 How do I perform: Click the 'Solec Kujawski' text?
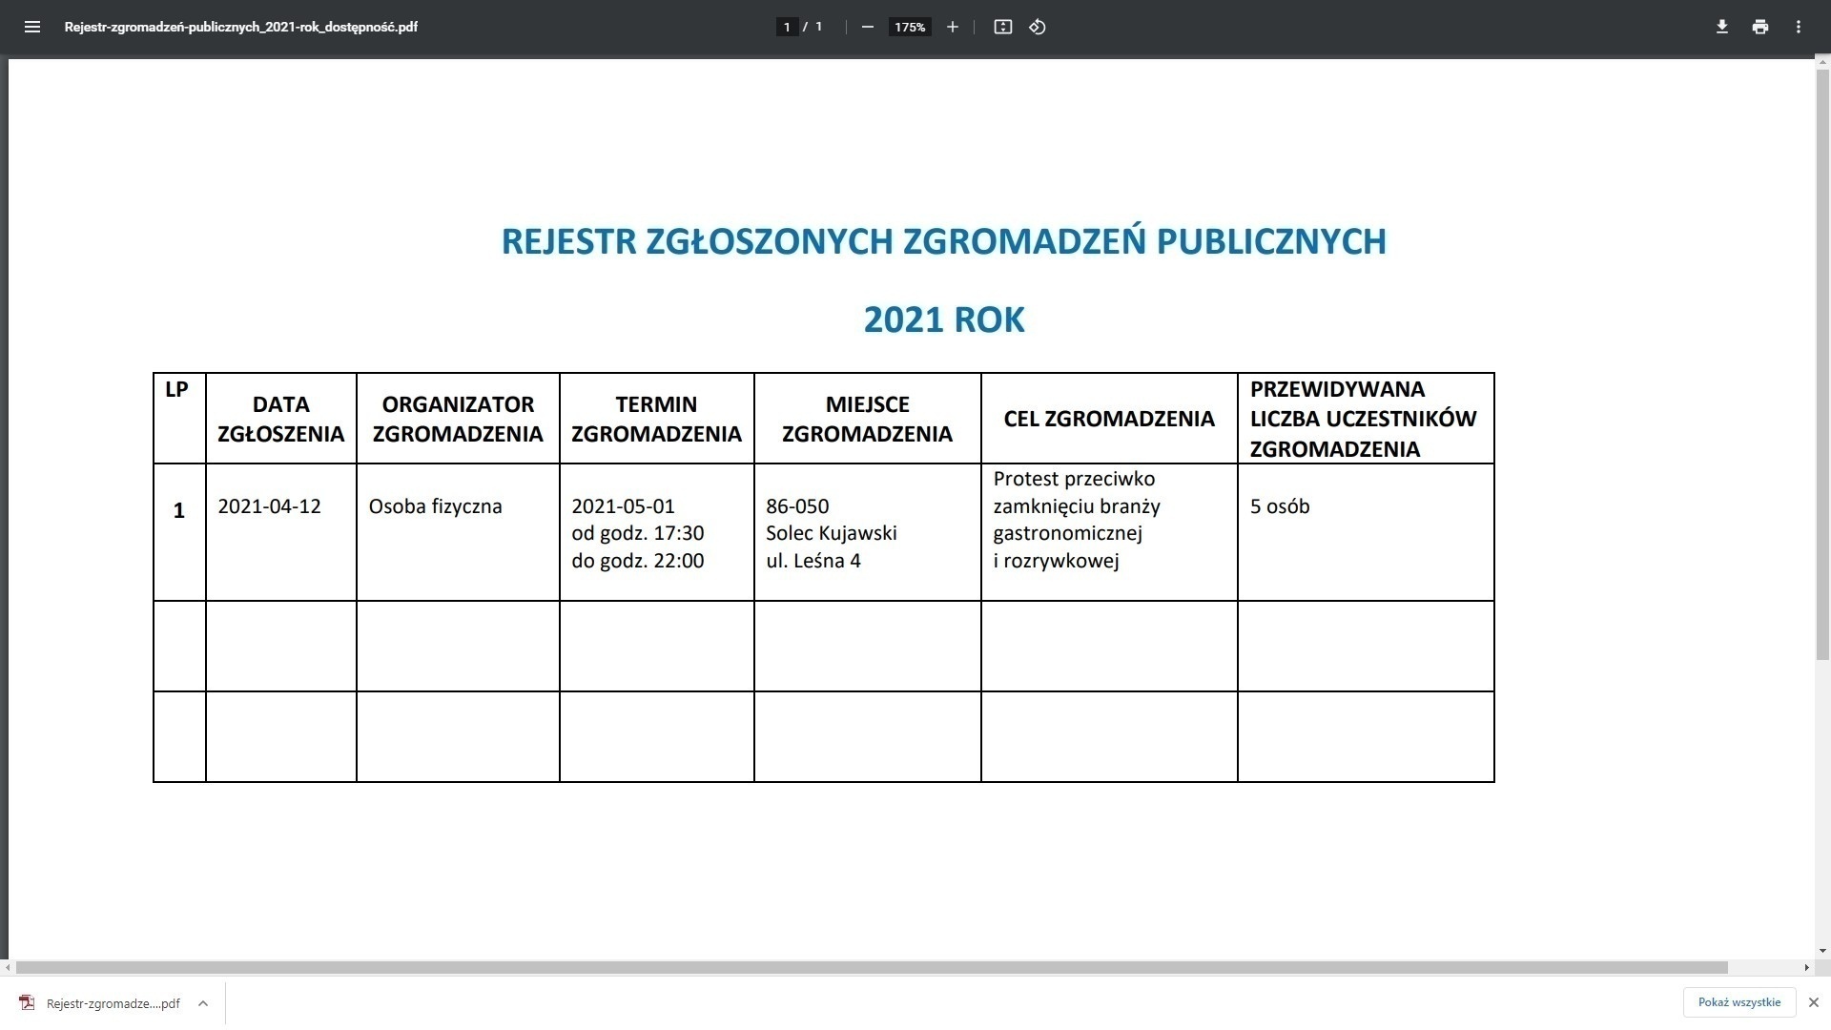tap(832, 533)
